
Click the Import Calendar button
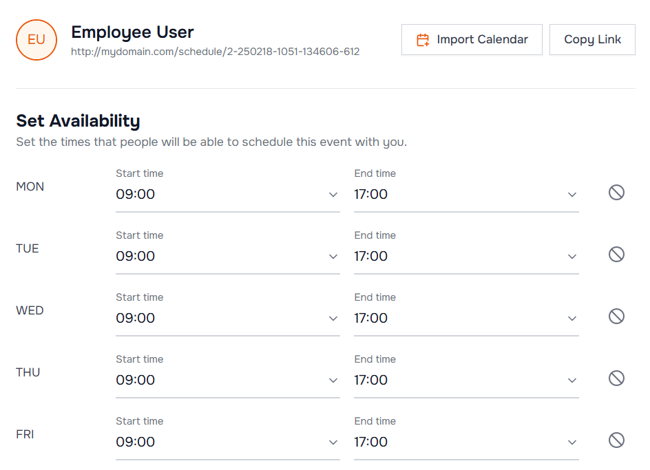tap(471, 39)
